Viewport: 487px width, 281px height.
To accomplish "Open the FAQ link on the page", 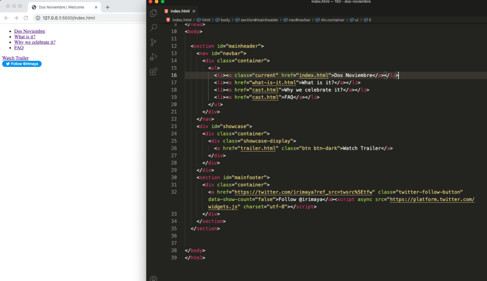I will pyautogui.click(x=19, y=48).
